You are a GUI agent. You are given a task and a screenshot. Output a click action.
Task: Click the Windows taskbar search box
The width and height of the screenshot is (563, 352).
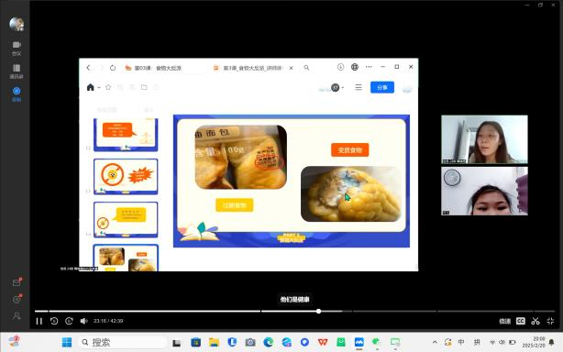[x=122, y=342]
